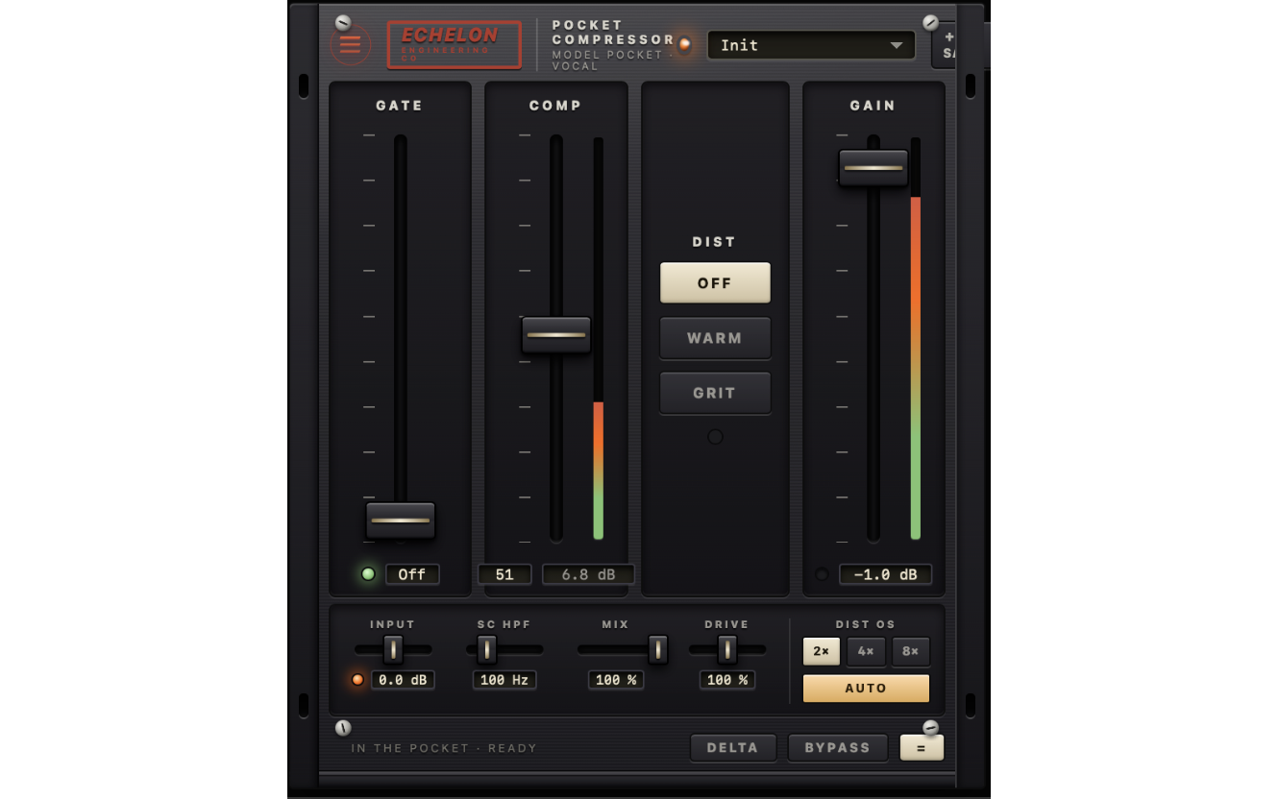Image resolution: width=1279 pixels, height=799 pixels.
Task: Click the MIX slider handle
Action: (658, 650)
